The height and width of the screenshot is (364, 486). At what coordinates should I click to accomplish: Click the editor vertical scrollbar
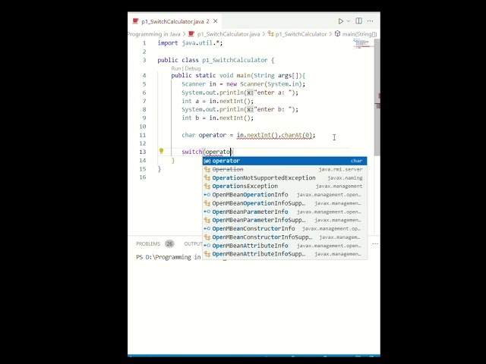coord(377,98)
